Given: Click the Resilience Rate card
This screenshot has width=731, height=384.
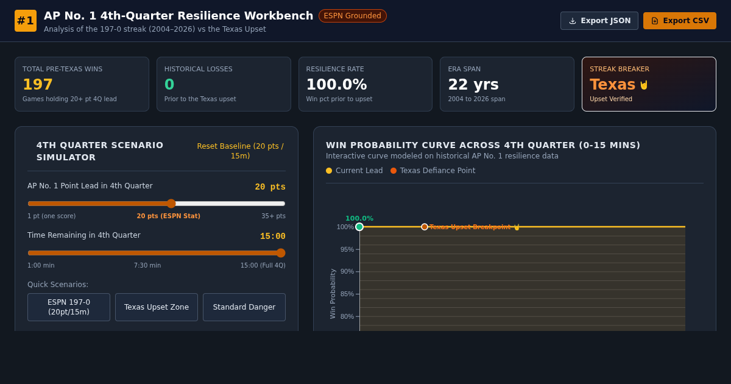Looking at the screenshot, I should pos(365,84).
